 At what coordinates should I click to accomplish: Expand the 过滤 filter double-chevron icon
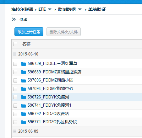(x=14, y=19)
